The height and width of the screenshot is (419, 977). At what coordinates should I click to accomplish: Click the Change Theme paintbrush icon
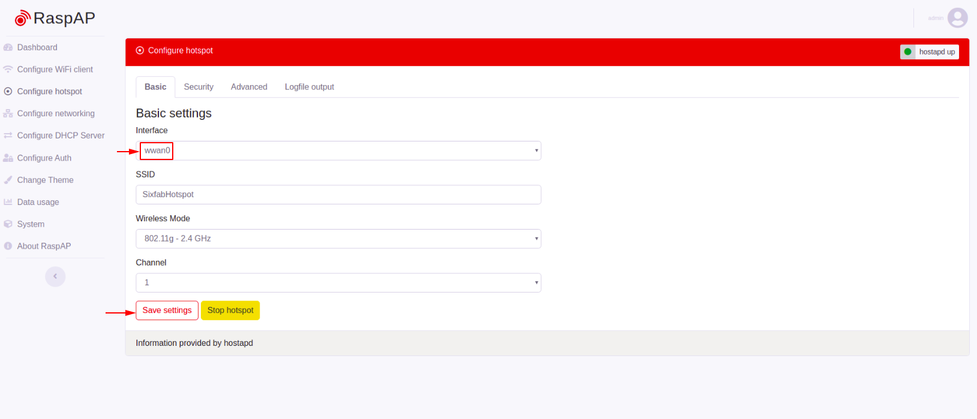point(8,180)
